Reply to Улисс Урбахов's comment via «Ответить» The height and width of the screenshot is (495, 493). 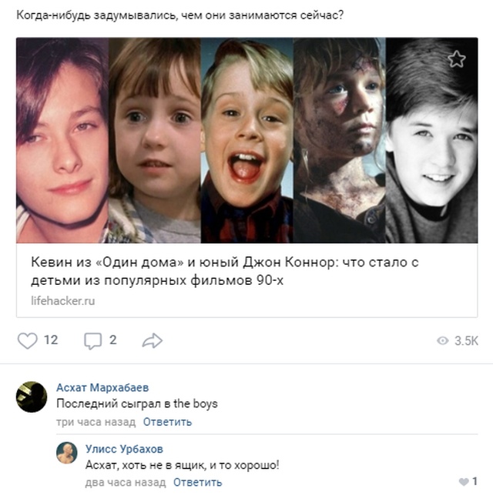197,483
